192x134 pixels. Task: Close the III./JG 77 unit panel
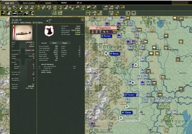[x=83, y=19]
